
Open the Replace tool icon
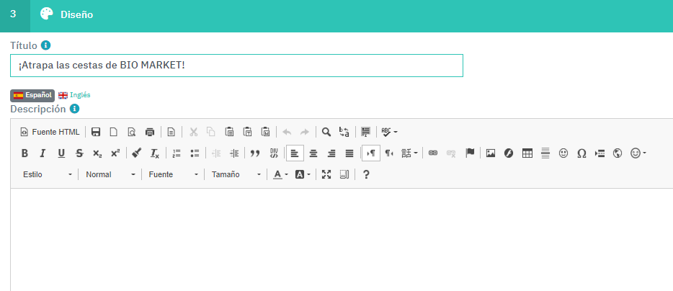(344, 132)
